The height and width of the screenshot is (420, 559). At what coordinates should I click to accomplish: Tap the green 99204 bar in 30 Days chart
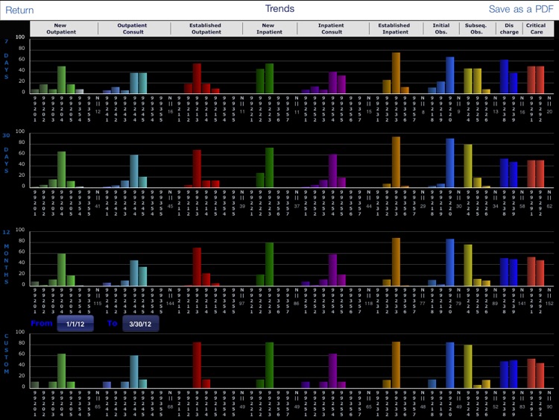tap(62, 170)
